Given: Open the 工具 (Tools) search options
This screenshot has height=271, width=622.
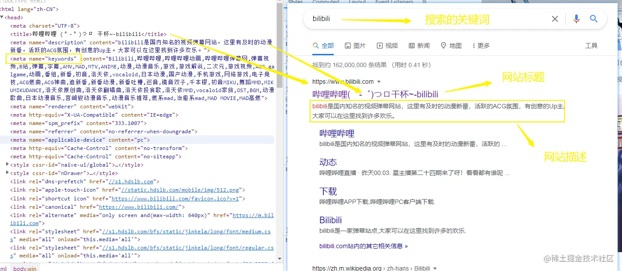Looking at the screenshot, I should pyautogui.click(x=591, y=45).
